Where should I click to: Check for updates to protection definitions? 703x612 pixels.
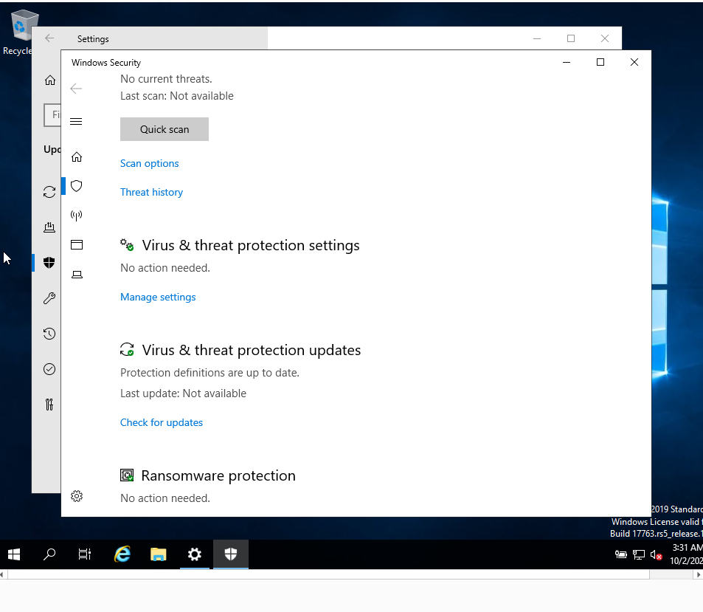coord(162,423)
